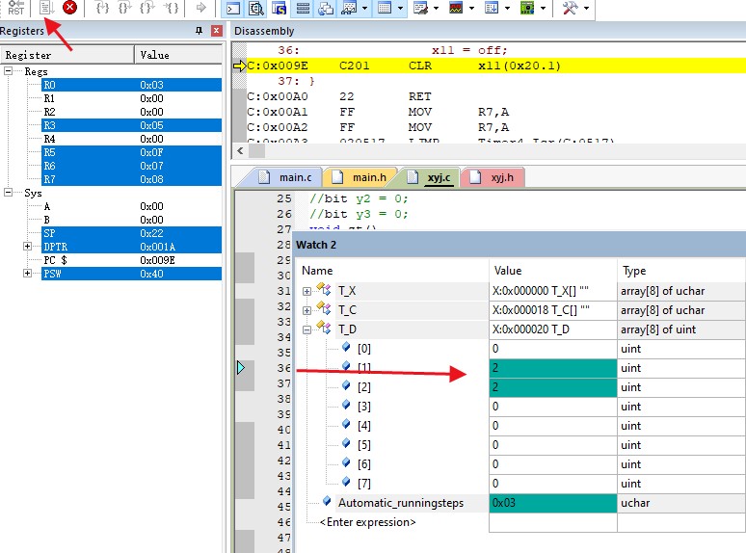Stop execution with the red X icon
This screenshot has width=746, height=553.
[x=69, y=7]
